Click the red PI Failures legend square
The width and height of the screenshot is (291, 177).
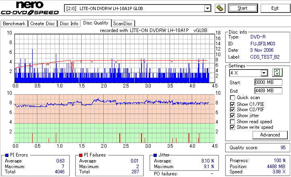(x=81, y=155)
